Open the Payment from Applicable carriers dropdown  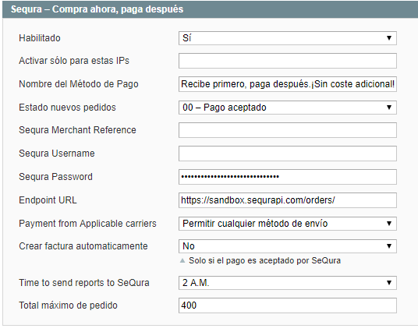tap(288, 224)
